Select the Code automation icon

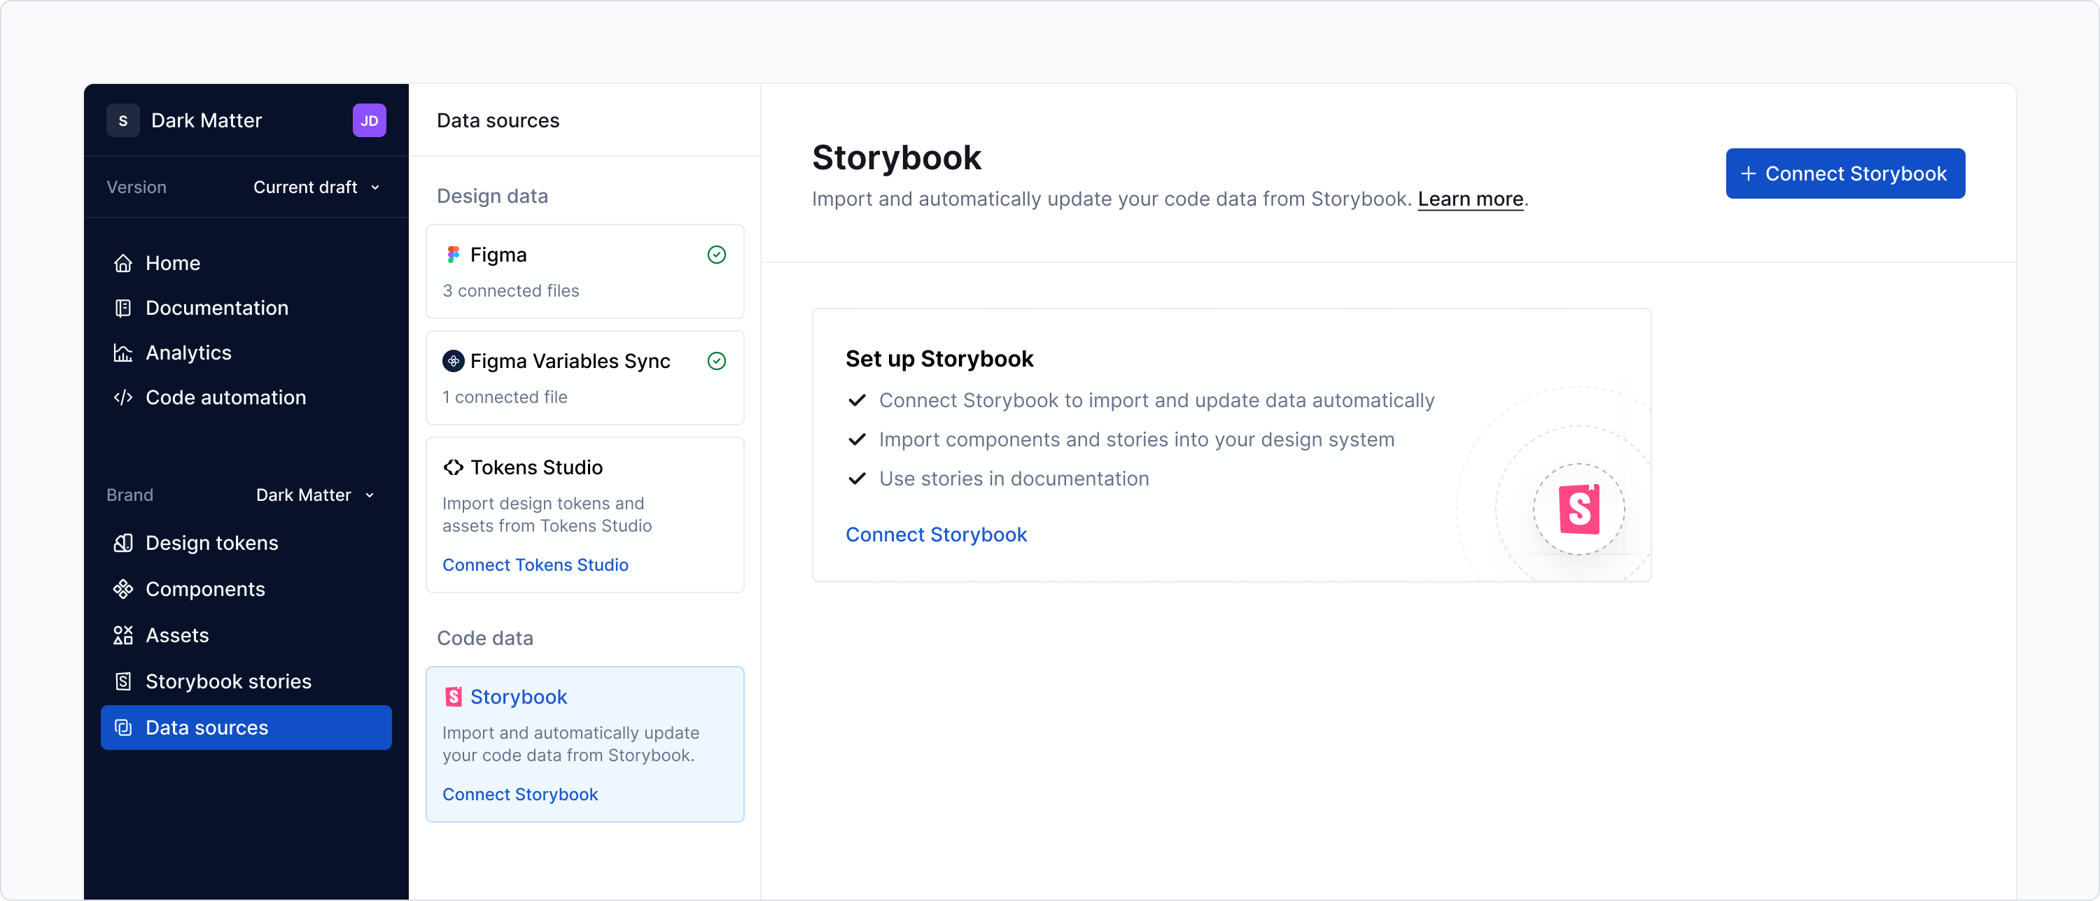pos(123,397)
